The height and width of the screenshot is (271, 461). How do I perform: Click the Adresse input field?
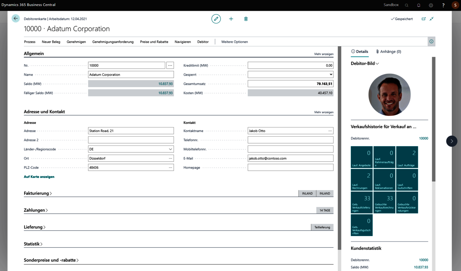coord(131,131)
